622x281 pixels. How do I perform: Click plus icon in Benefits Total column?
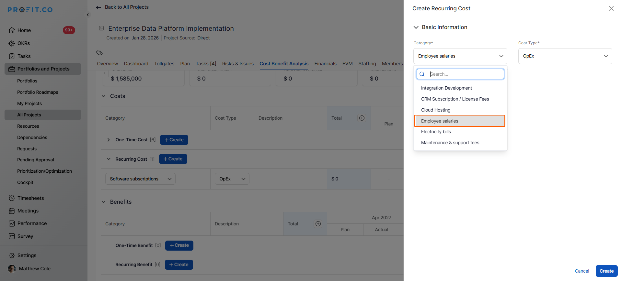(318, 224)
